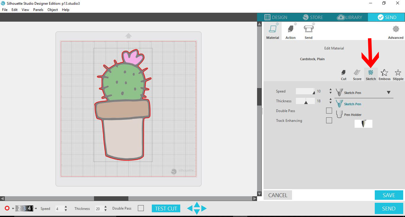Screen dimensions: 405x217
Task: Click the right arrow beside blade depth dial
Action: 36,208
